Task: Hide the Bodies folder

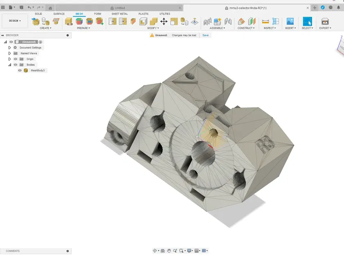Action: (15, 64)
